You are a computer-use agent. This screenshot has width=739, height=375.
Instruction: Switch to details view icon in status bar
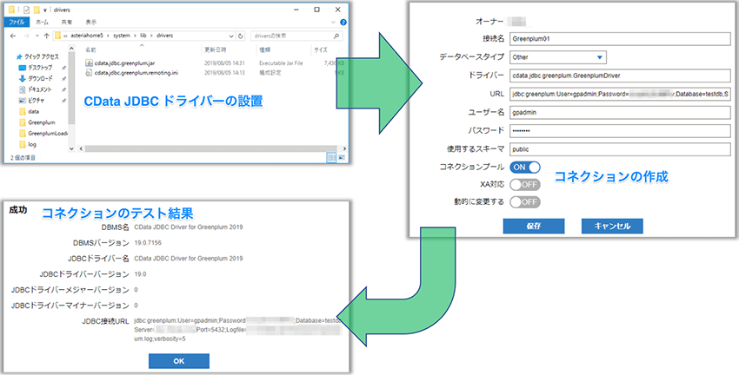coord(332,158)
